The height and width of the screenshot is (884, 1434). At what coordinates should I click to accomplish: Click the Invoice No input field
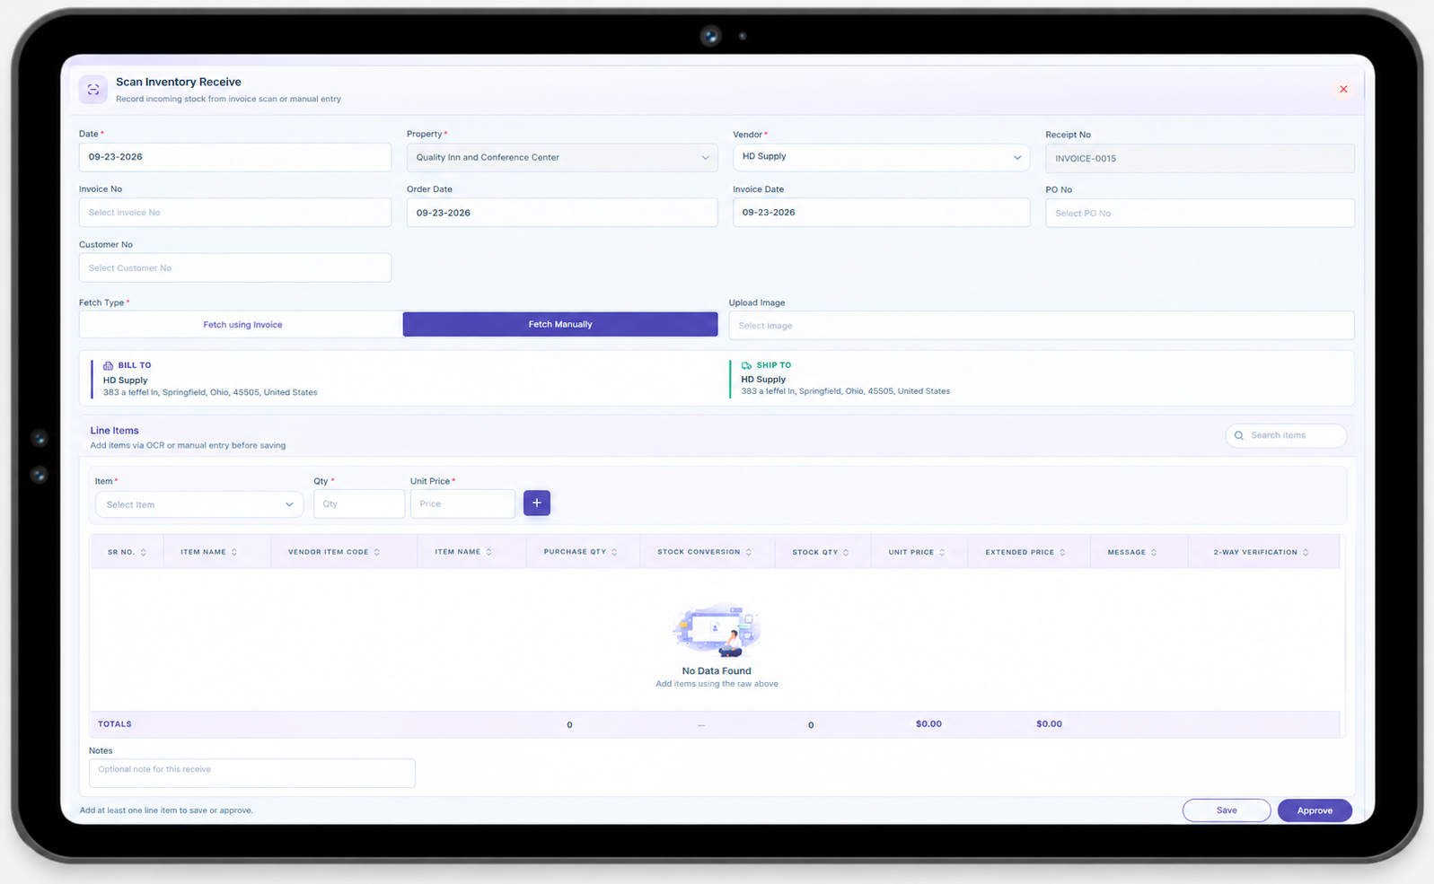235,213
